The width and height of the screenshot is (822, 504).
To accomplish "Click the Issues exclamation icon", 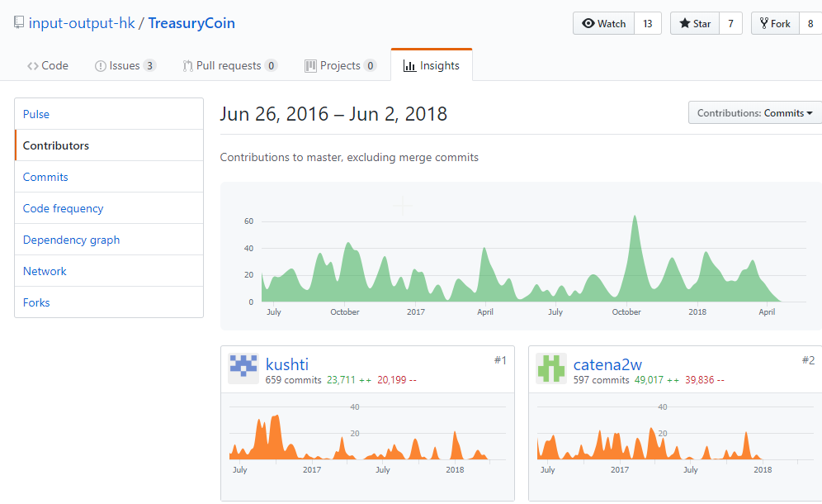I will click(x=100, y=65).
